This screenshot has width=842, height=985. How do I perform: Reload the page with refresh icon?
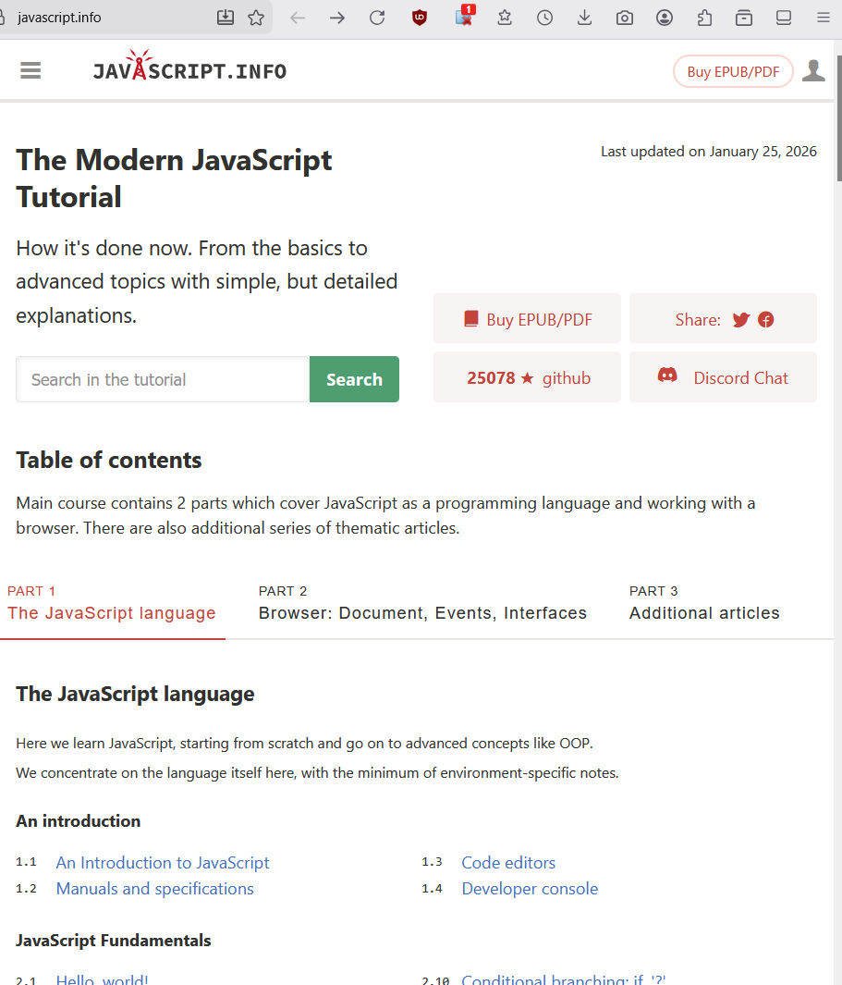pyautogui.click(x=377, y=17)
